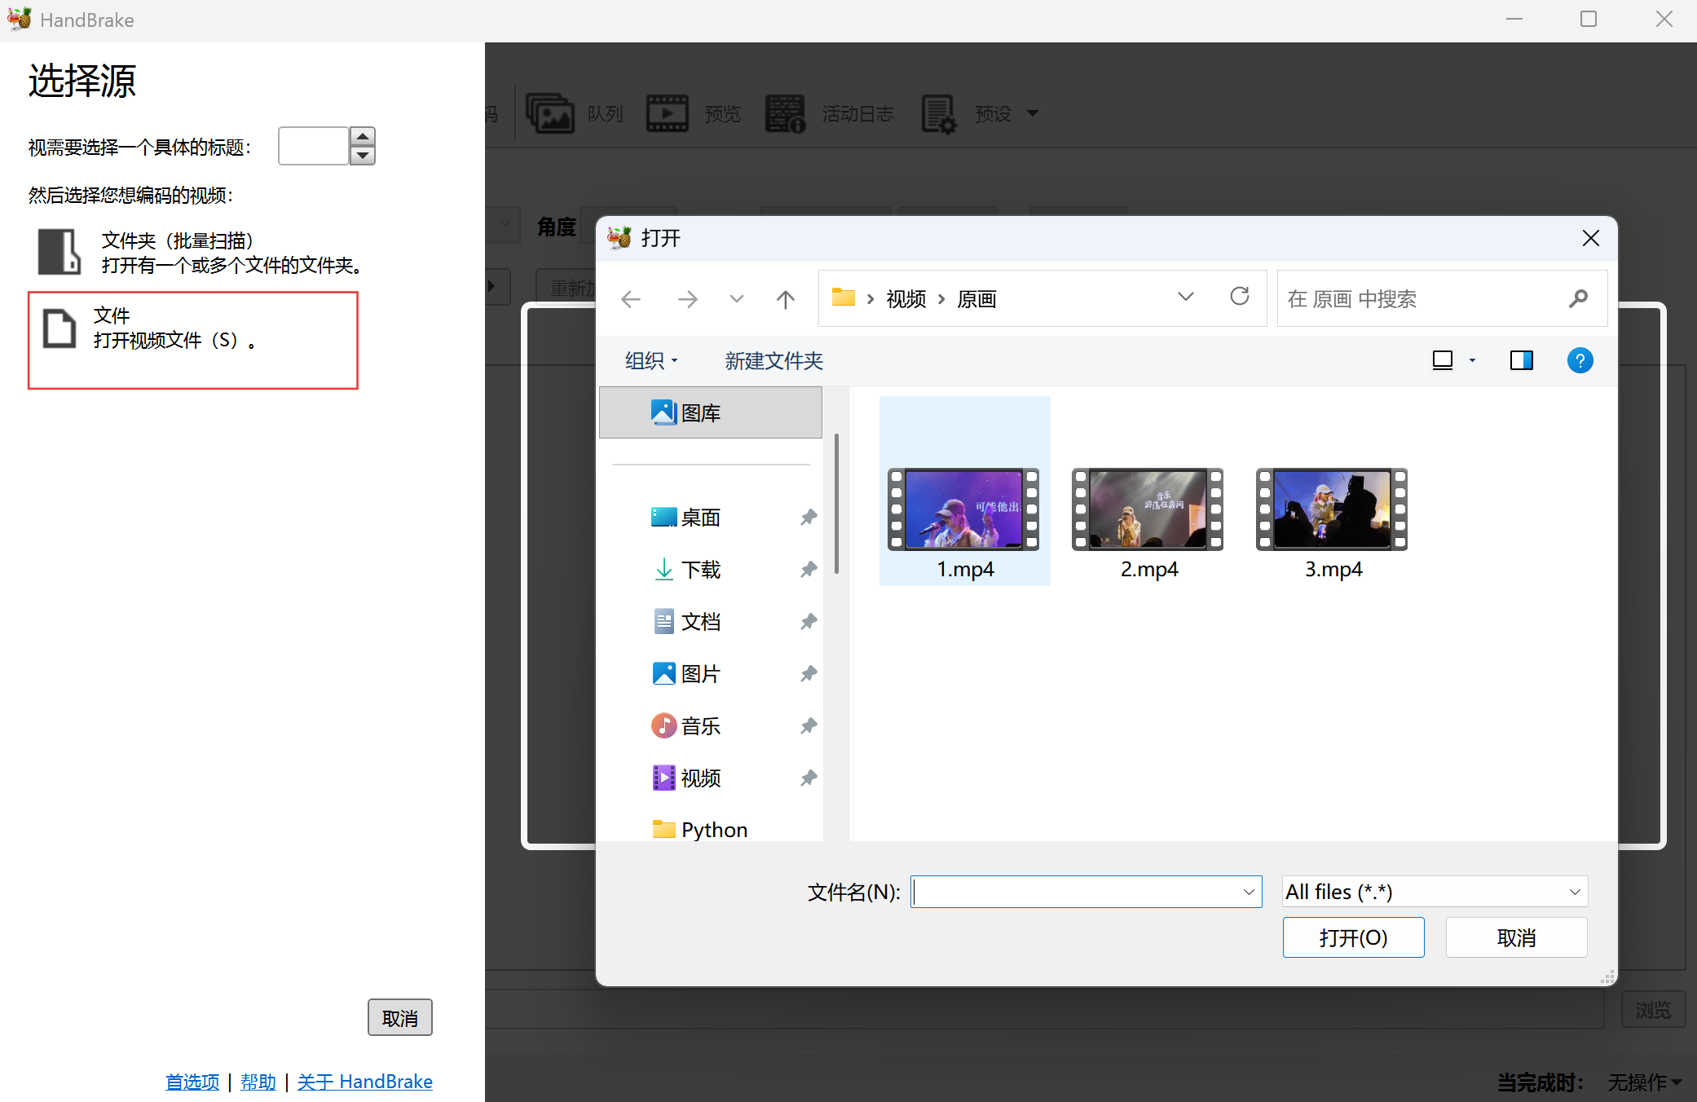This screenshot has height=1102, width=1697.
Task: Open the 组织 menu
Action: pos(650,360)
